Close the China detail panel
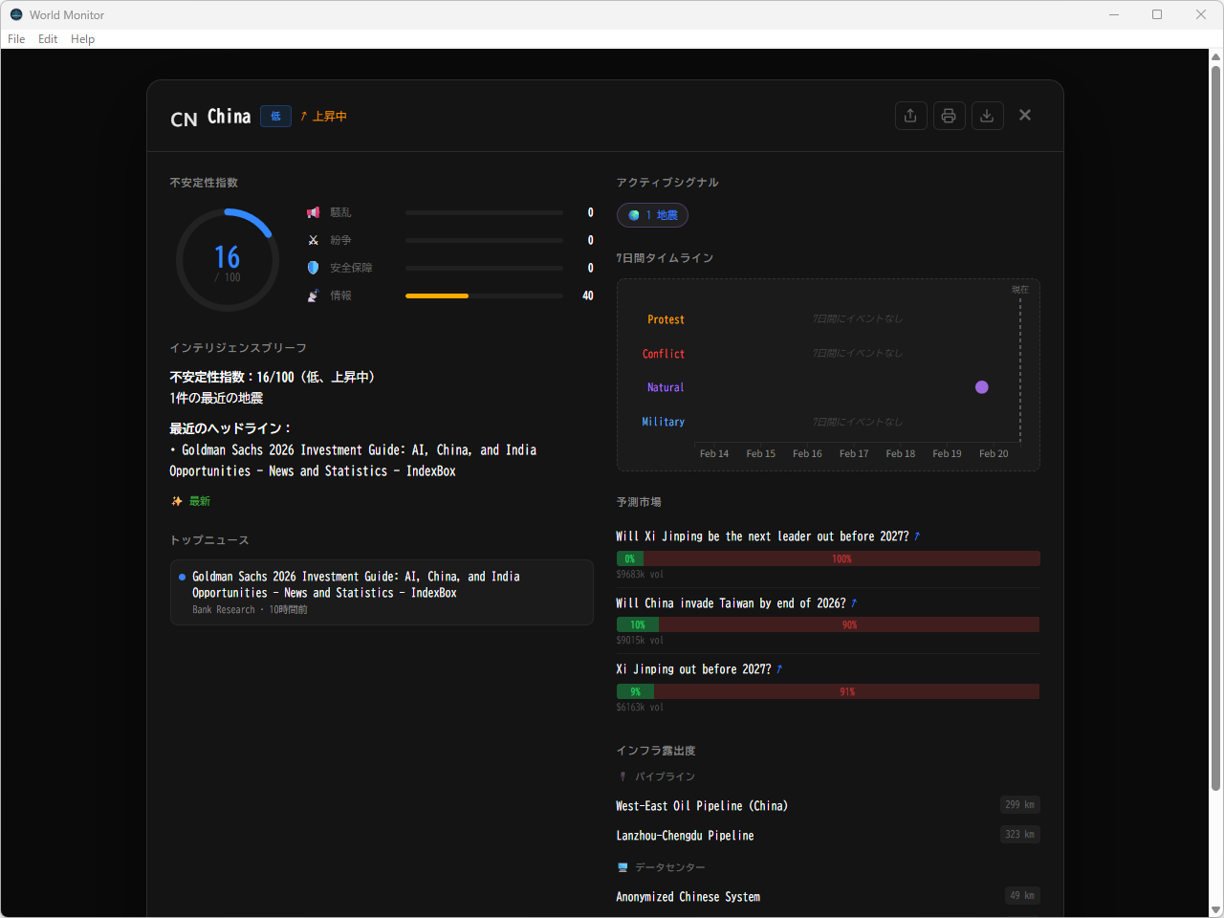 click(x=1025, y=115)
